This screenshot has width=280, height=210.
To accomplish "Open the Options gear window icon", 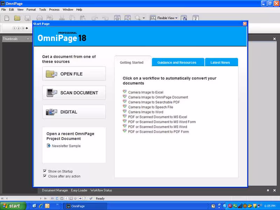I will click(117, 18).
